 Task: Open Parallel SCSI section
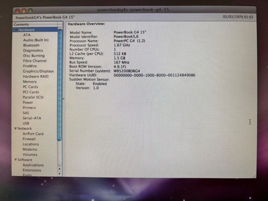click(33, 97)
